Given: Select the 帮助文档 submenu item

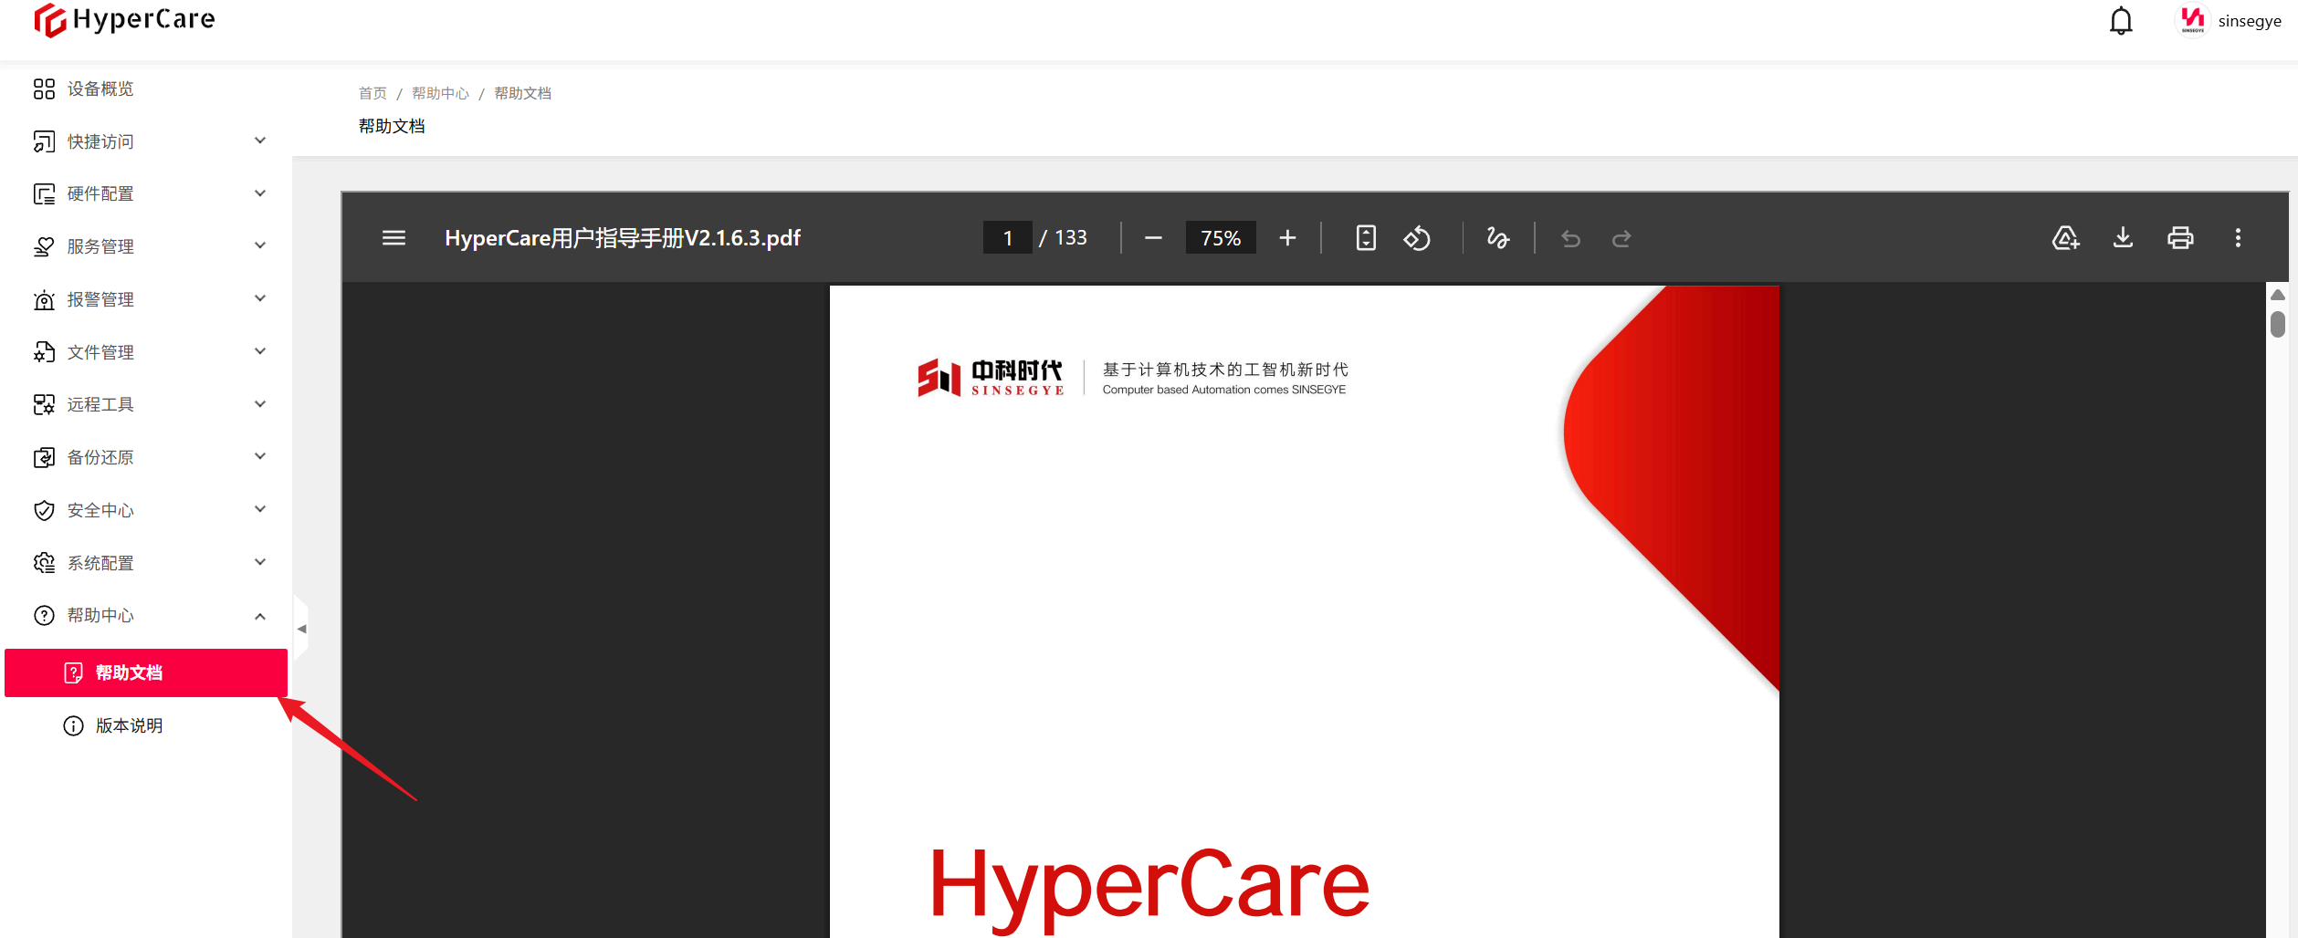Looking at the screenshot, I should 146,672.
